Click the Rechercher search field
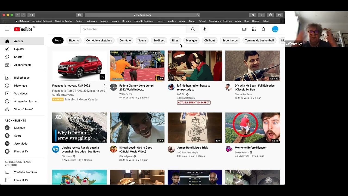348x196 pixels. 133,29
